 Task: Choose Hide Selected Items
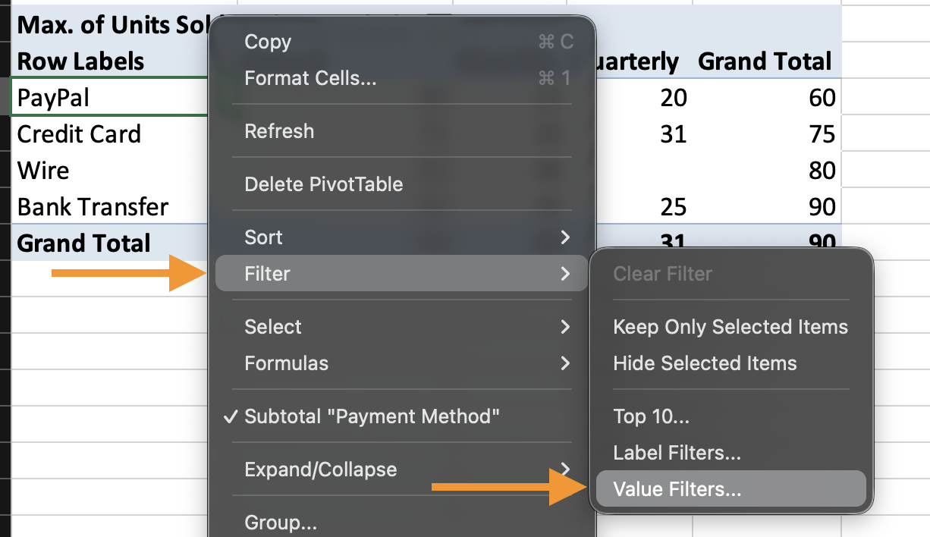[x=705, y=363]
